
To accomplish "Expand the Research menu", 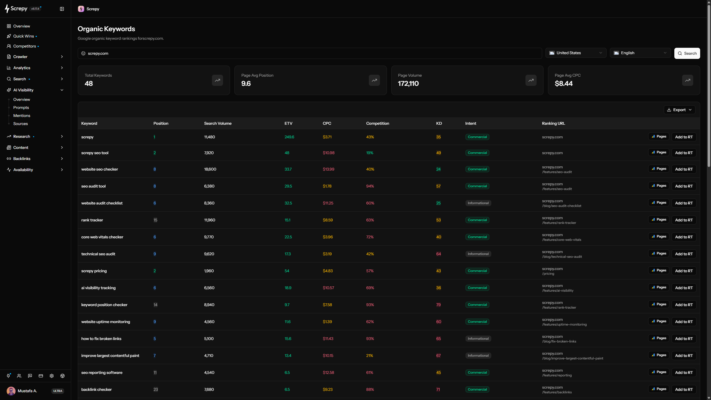I will click(x=35, y=136).
